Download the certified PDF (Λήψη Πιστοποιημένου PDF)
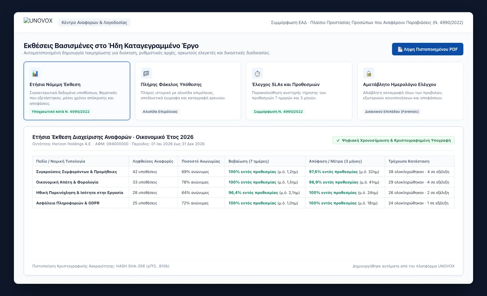Image resolution: width=487 pixels, height=296 pixels. (428, 49)
